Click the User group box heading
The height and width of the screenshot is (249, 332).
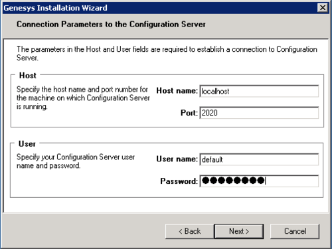(27, 144)
